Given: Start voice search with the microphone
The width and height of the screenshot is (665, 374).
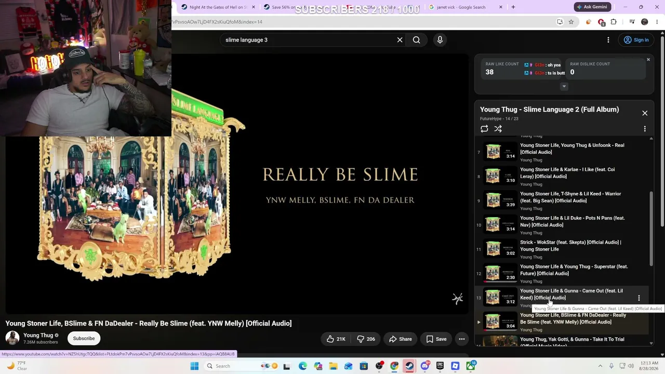Looking at the screenshot, I should coord(440,40).
